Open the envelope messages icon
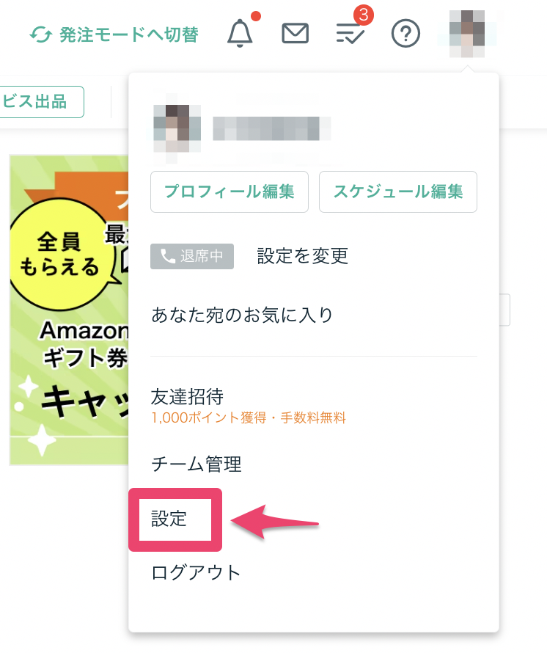This screenshot has height=653, width=547. point(295,33)
